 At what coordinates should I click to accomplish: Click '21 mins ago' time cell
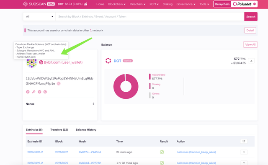click(124, 152)
